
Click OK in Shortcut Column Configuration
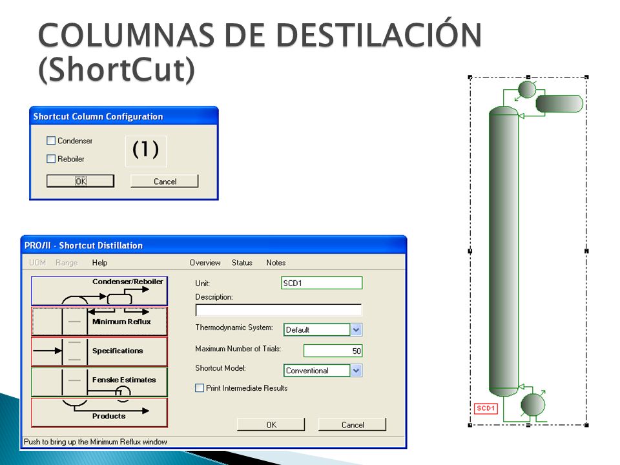80,181
